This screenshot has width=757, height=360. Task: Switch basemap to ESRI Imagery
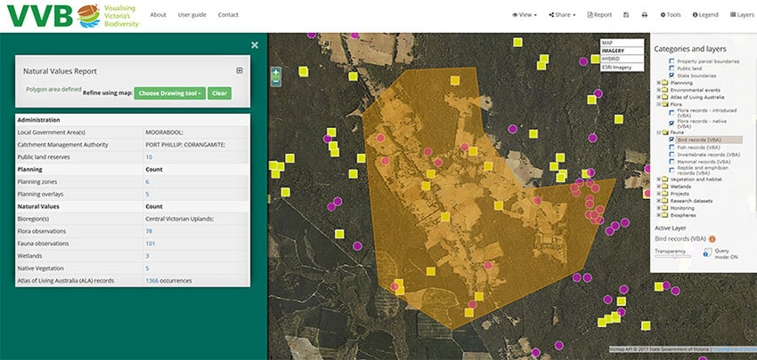[622, 68]
